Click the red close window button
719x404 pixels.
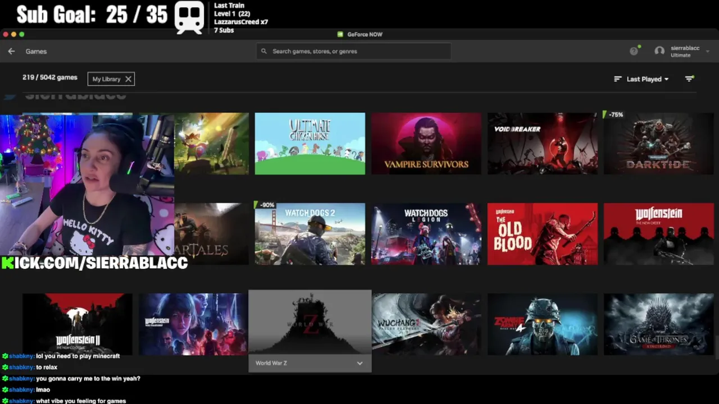pos(6,34)
